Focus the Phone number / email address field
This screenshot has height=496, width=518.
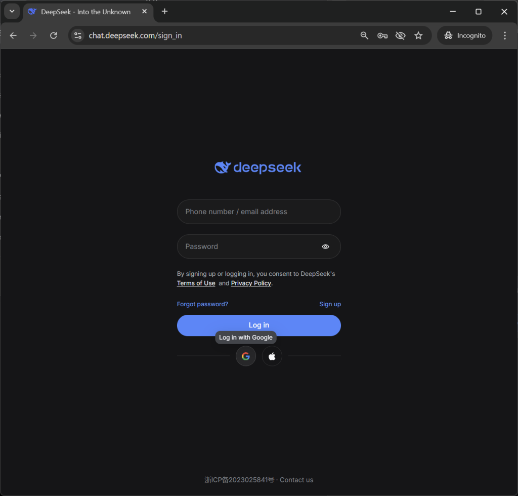(258, 212)
